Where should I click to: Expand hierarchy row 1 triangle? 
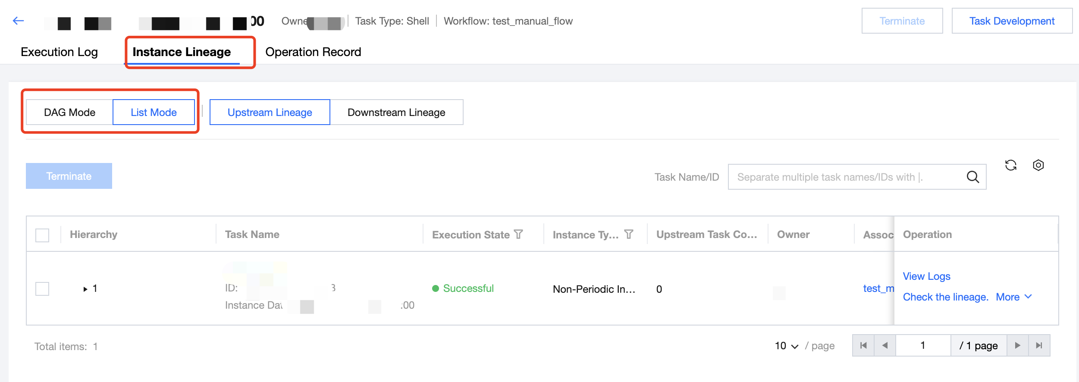85,289
